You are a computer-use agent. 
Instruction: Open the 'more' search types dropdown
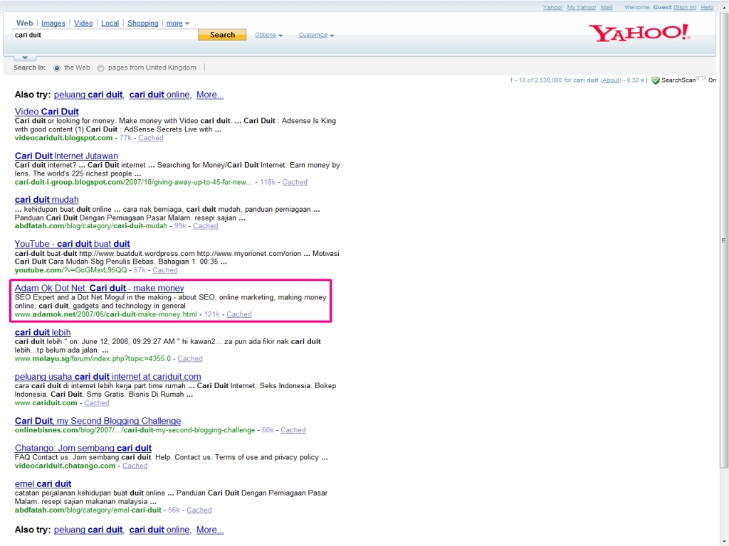coord(177,23)
